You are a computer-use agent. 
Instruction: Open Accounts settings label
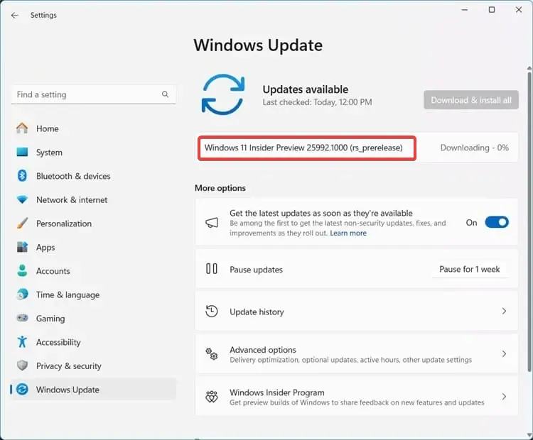click(53, 271)
